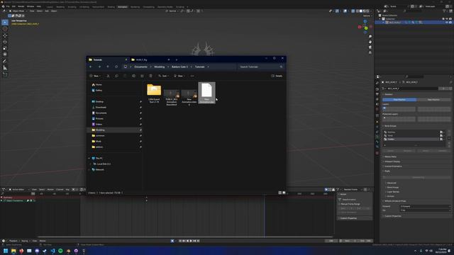Toggle first protected layer button
454x255 pixels.
(x=384, y=118)
